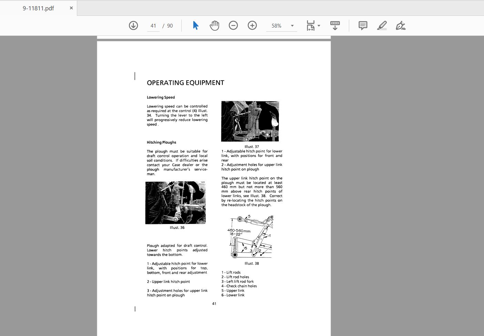Toggle single page scrolling mode
The height and width of the screenshot is (336, 484).
click(335, 25)
